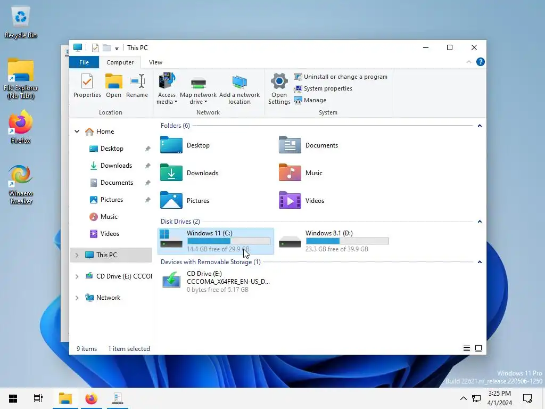This screenshot has height=409, width=545.
Task: Select Downloads in the navigation pane
Action: click(111, 166)
